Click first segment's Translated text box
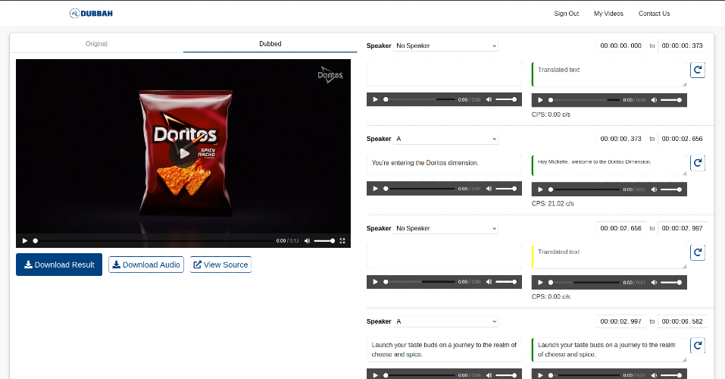725x379 pixels. pyautogui.click(x=609, y=74)
